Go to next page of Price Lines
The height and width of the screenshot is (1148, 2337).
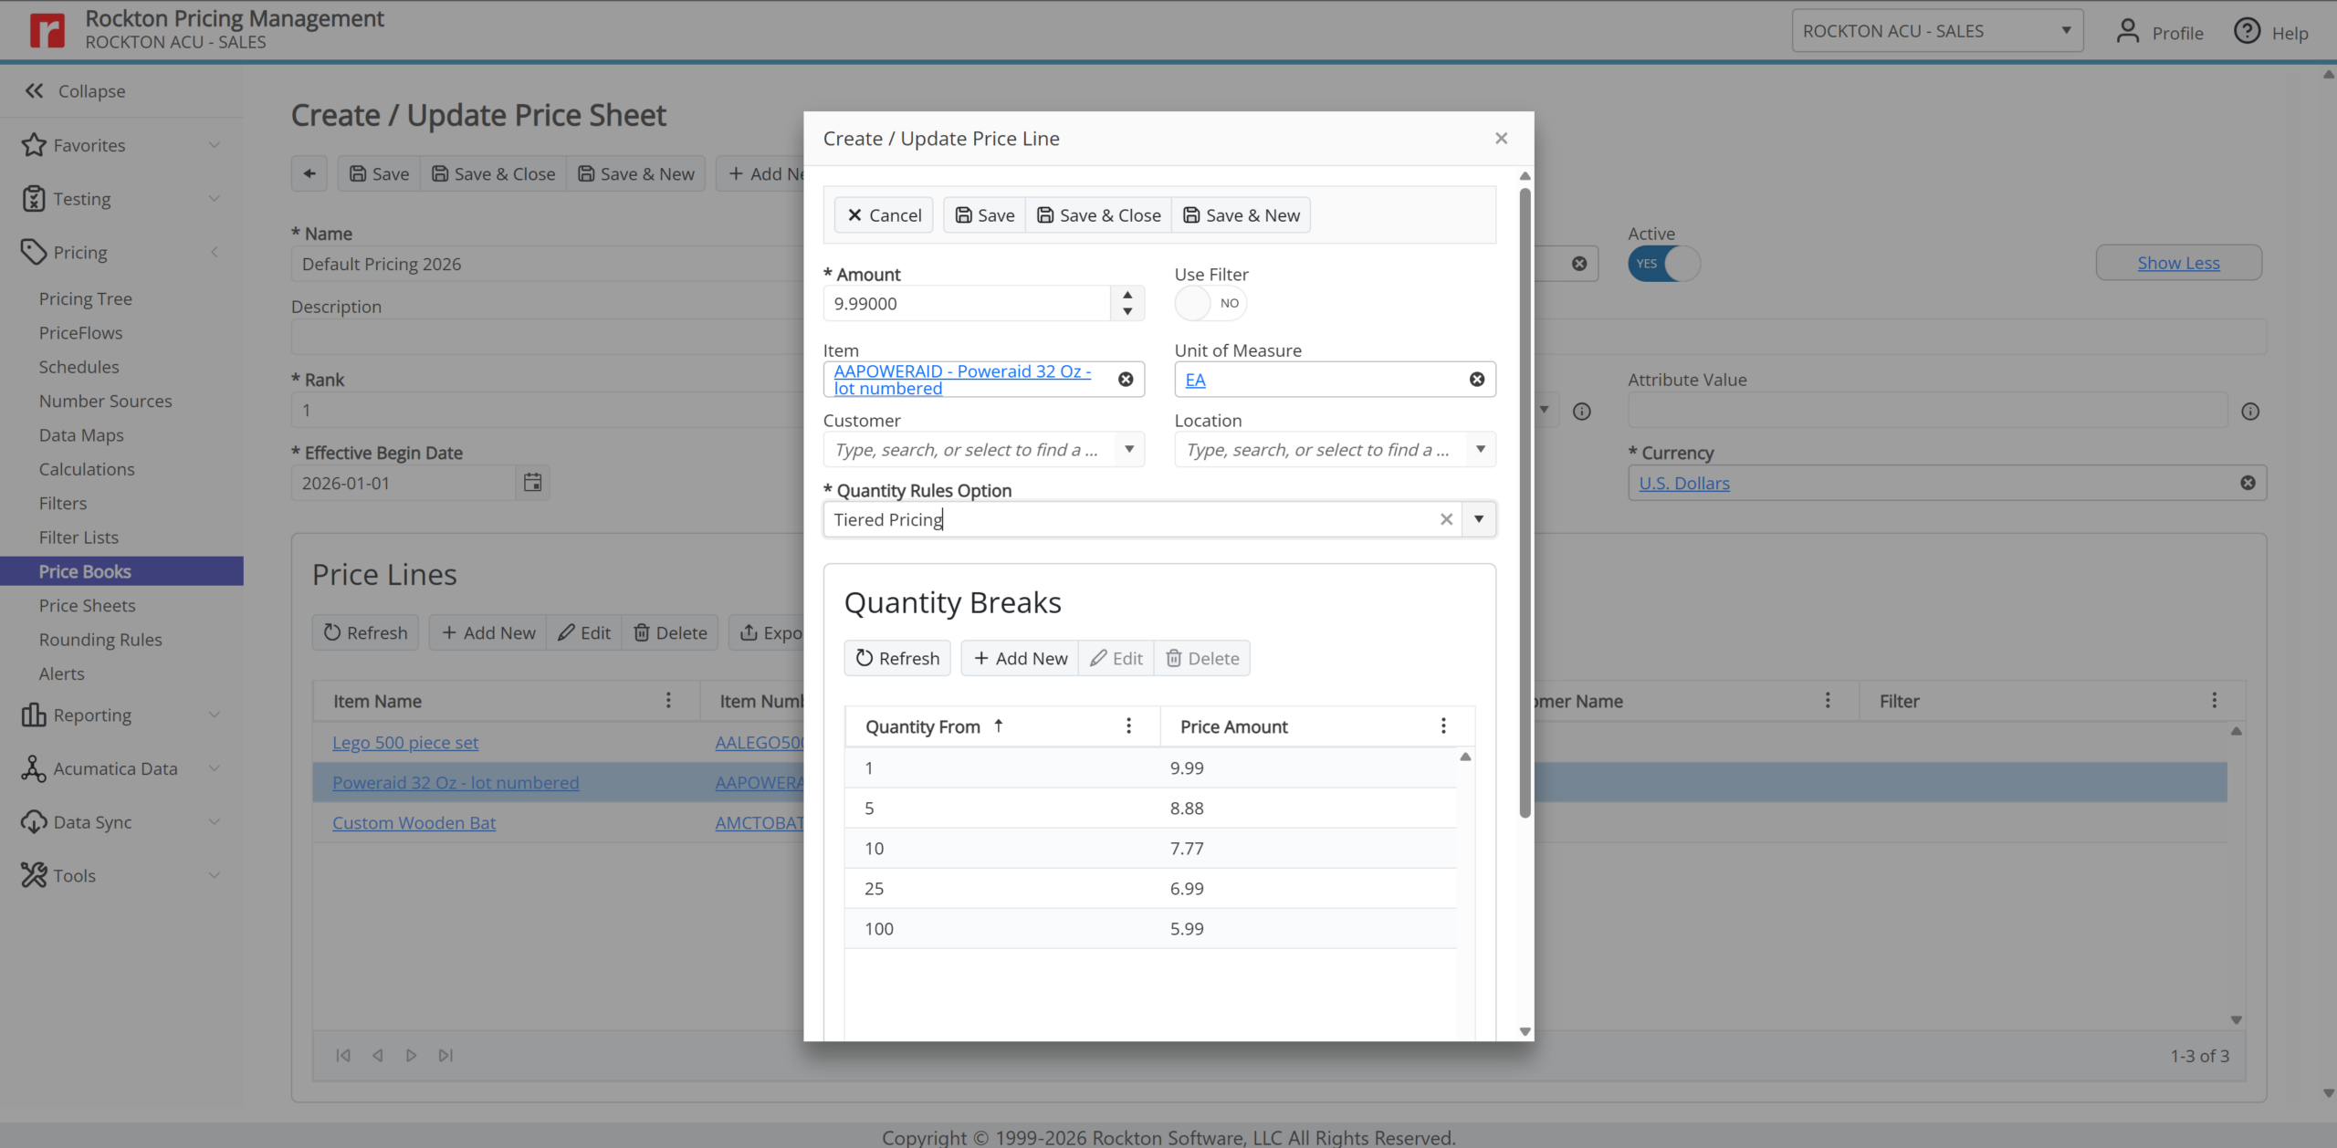pyautogui.click(x=411, y=1055)
